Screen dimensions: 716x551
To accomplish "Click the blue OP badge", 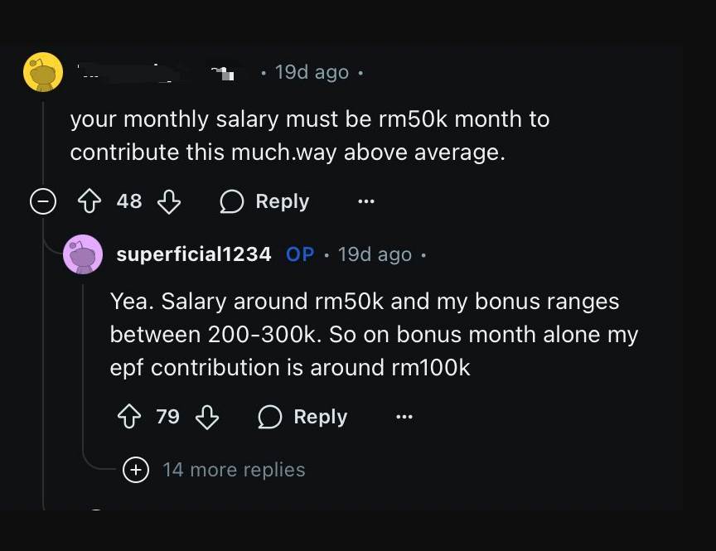I will click(300, 254).
